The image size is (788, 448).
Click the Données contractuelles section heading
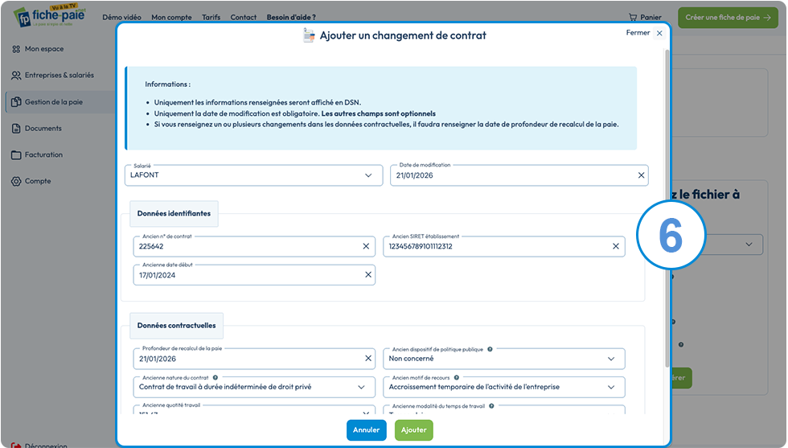coord(176,326)
